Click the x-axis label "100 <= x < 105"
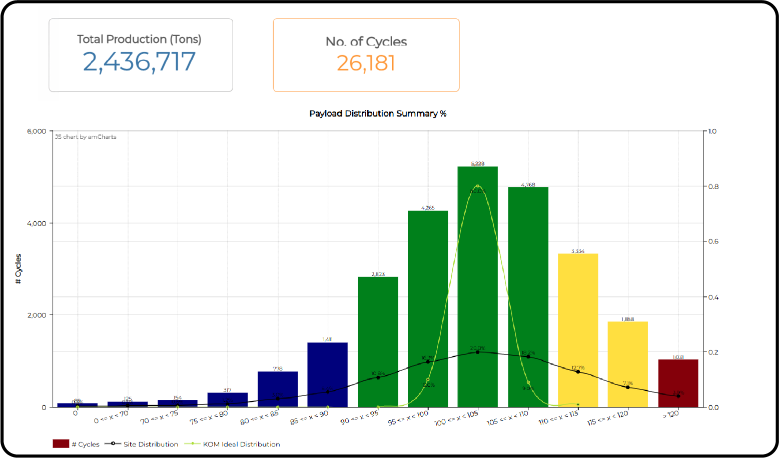The width and height of the screenshot is (779, 458). [x=456, y=418]
